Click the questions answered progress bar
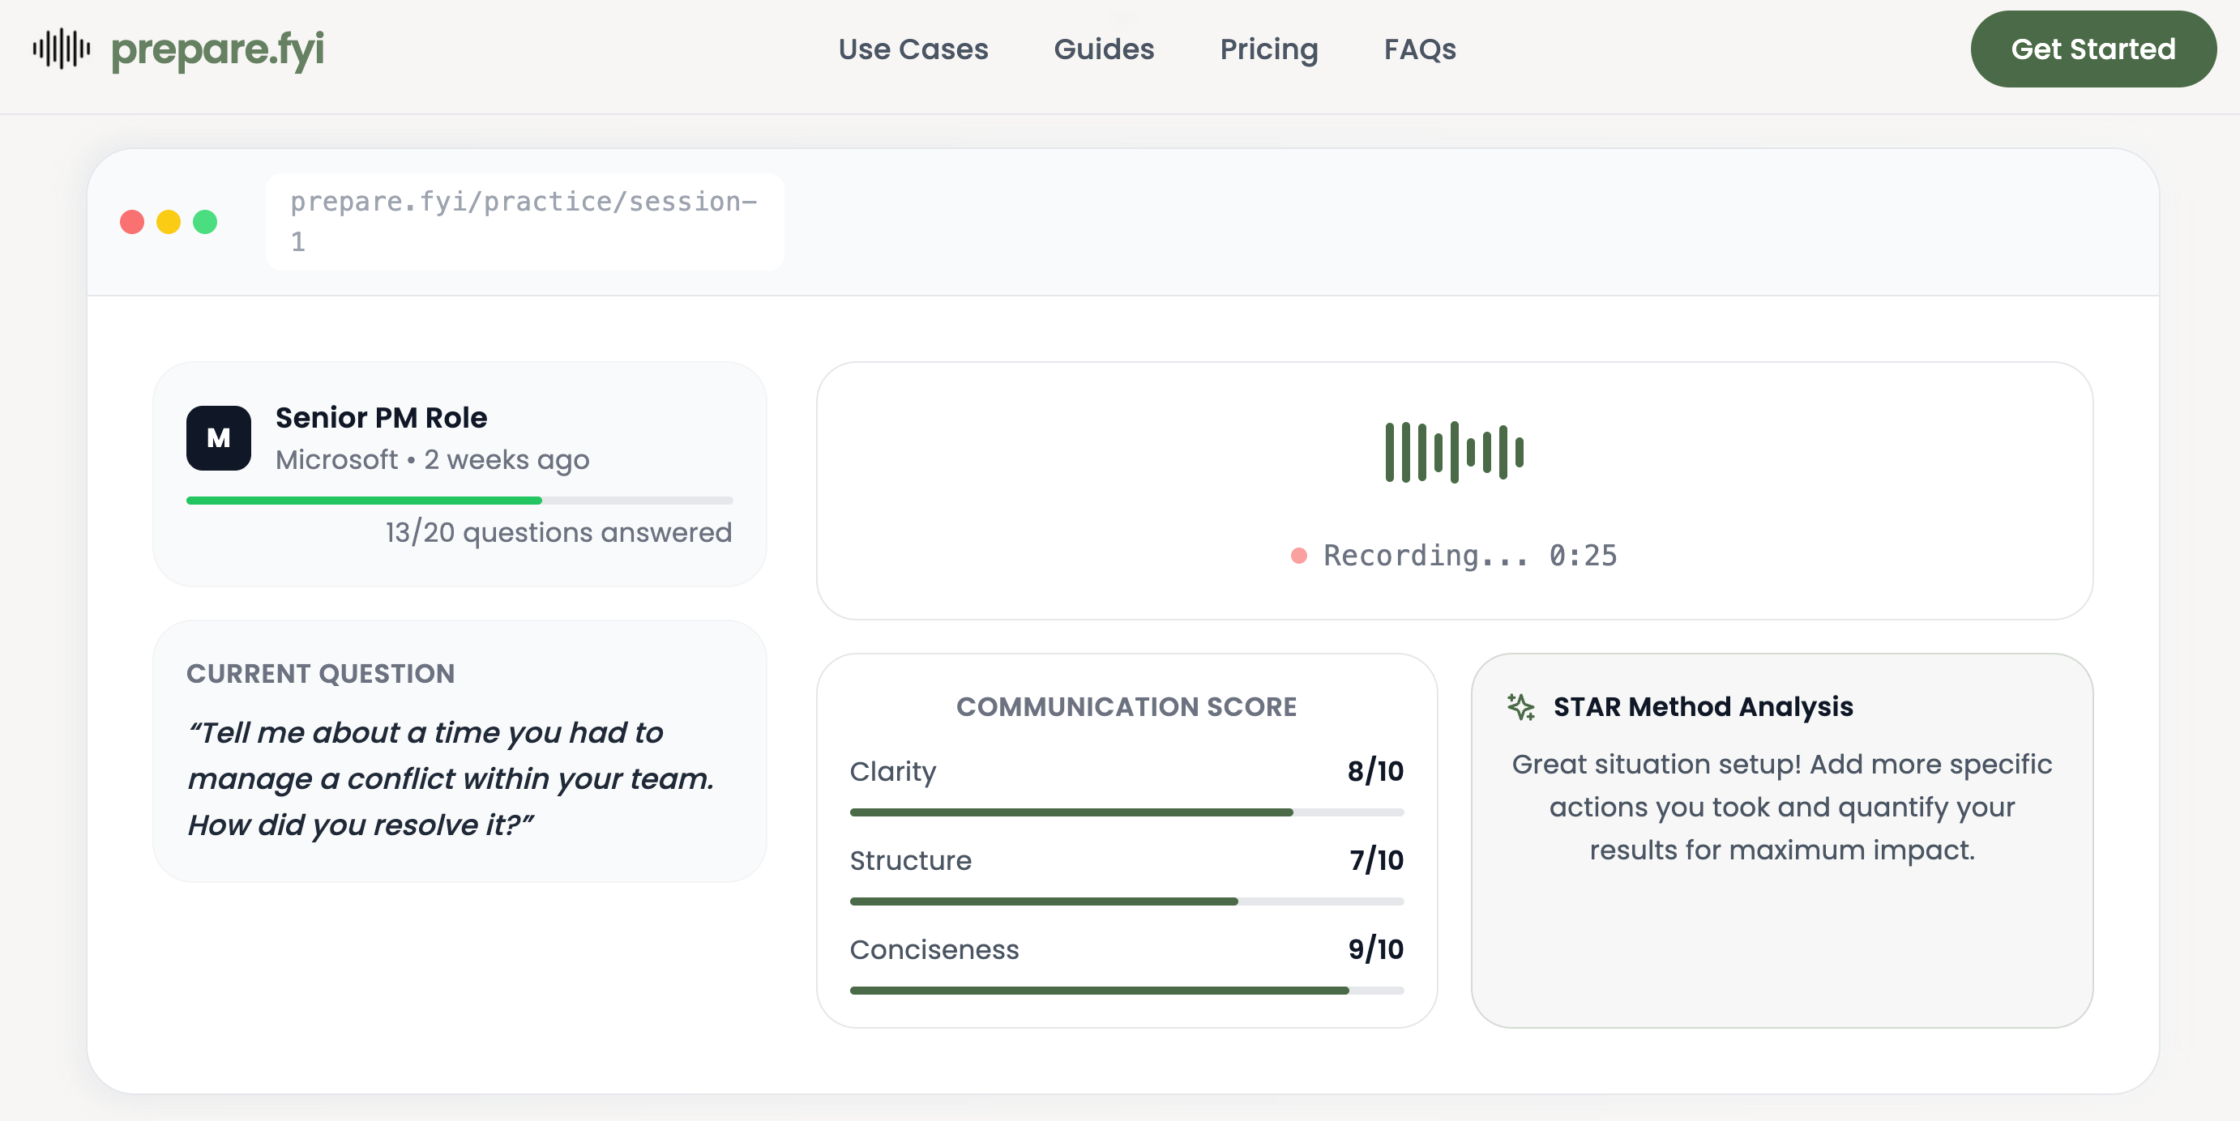The image size is (2240, 1121). click(x=460, y=501)
